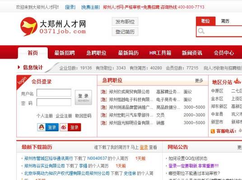Screen dimensions: 242x180
Task: Open the 商品数据分 job title
Action: [x=168, y=107]
